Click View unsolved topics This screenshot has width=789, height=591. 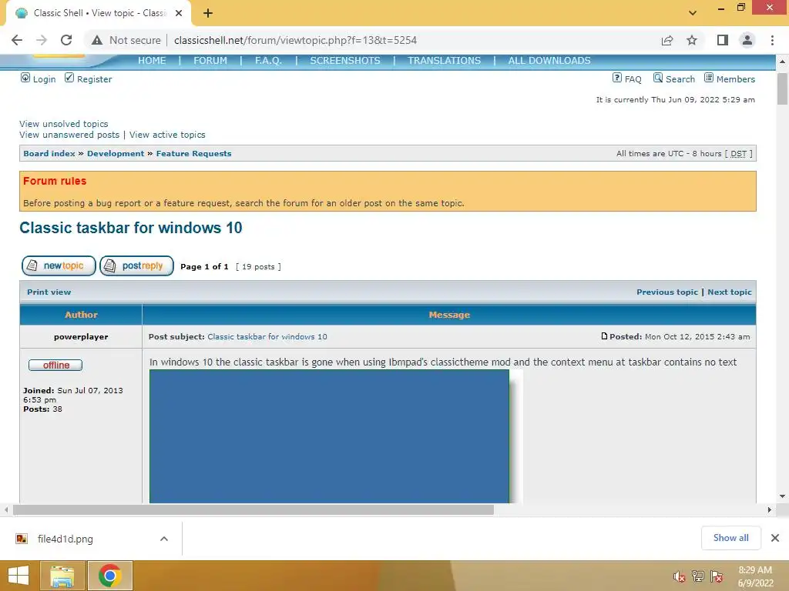64,124
